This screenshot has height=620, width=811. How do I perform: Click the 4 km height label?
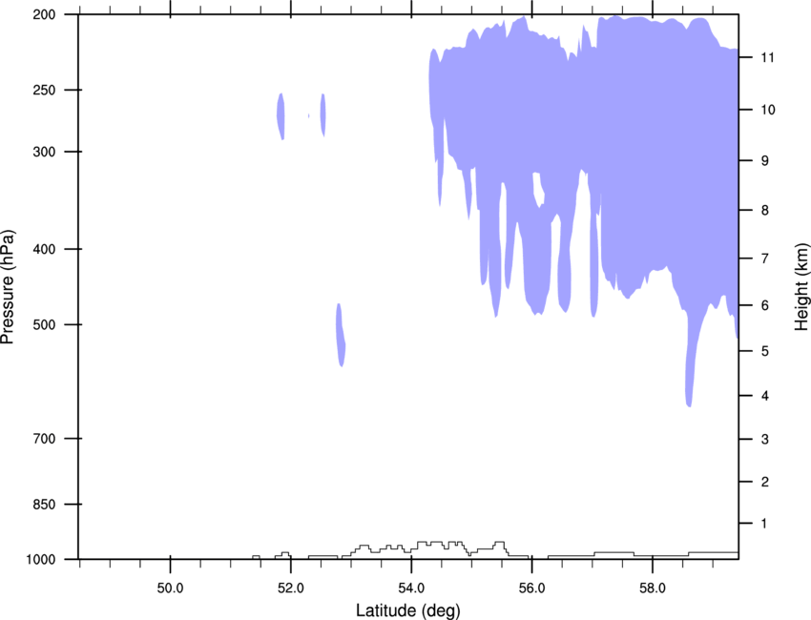click(765, 396)
